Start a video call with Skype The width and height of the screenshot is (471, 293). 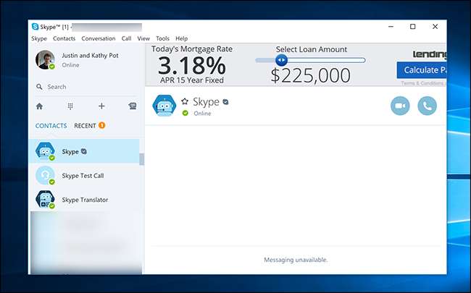[400, 106]
